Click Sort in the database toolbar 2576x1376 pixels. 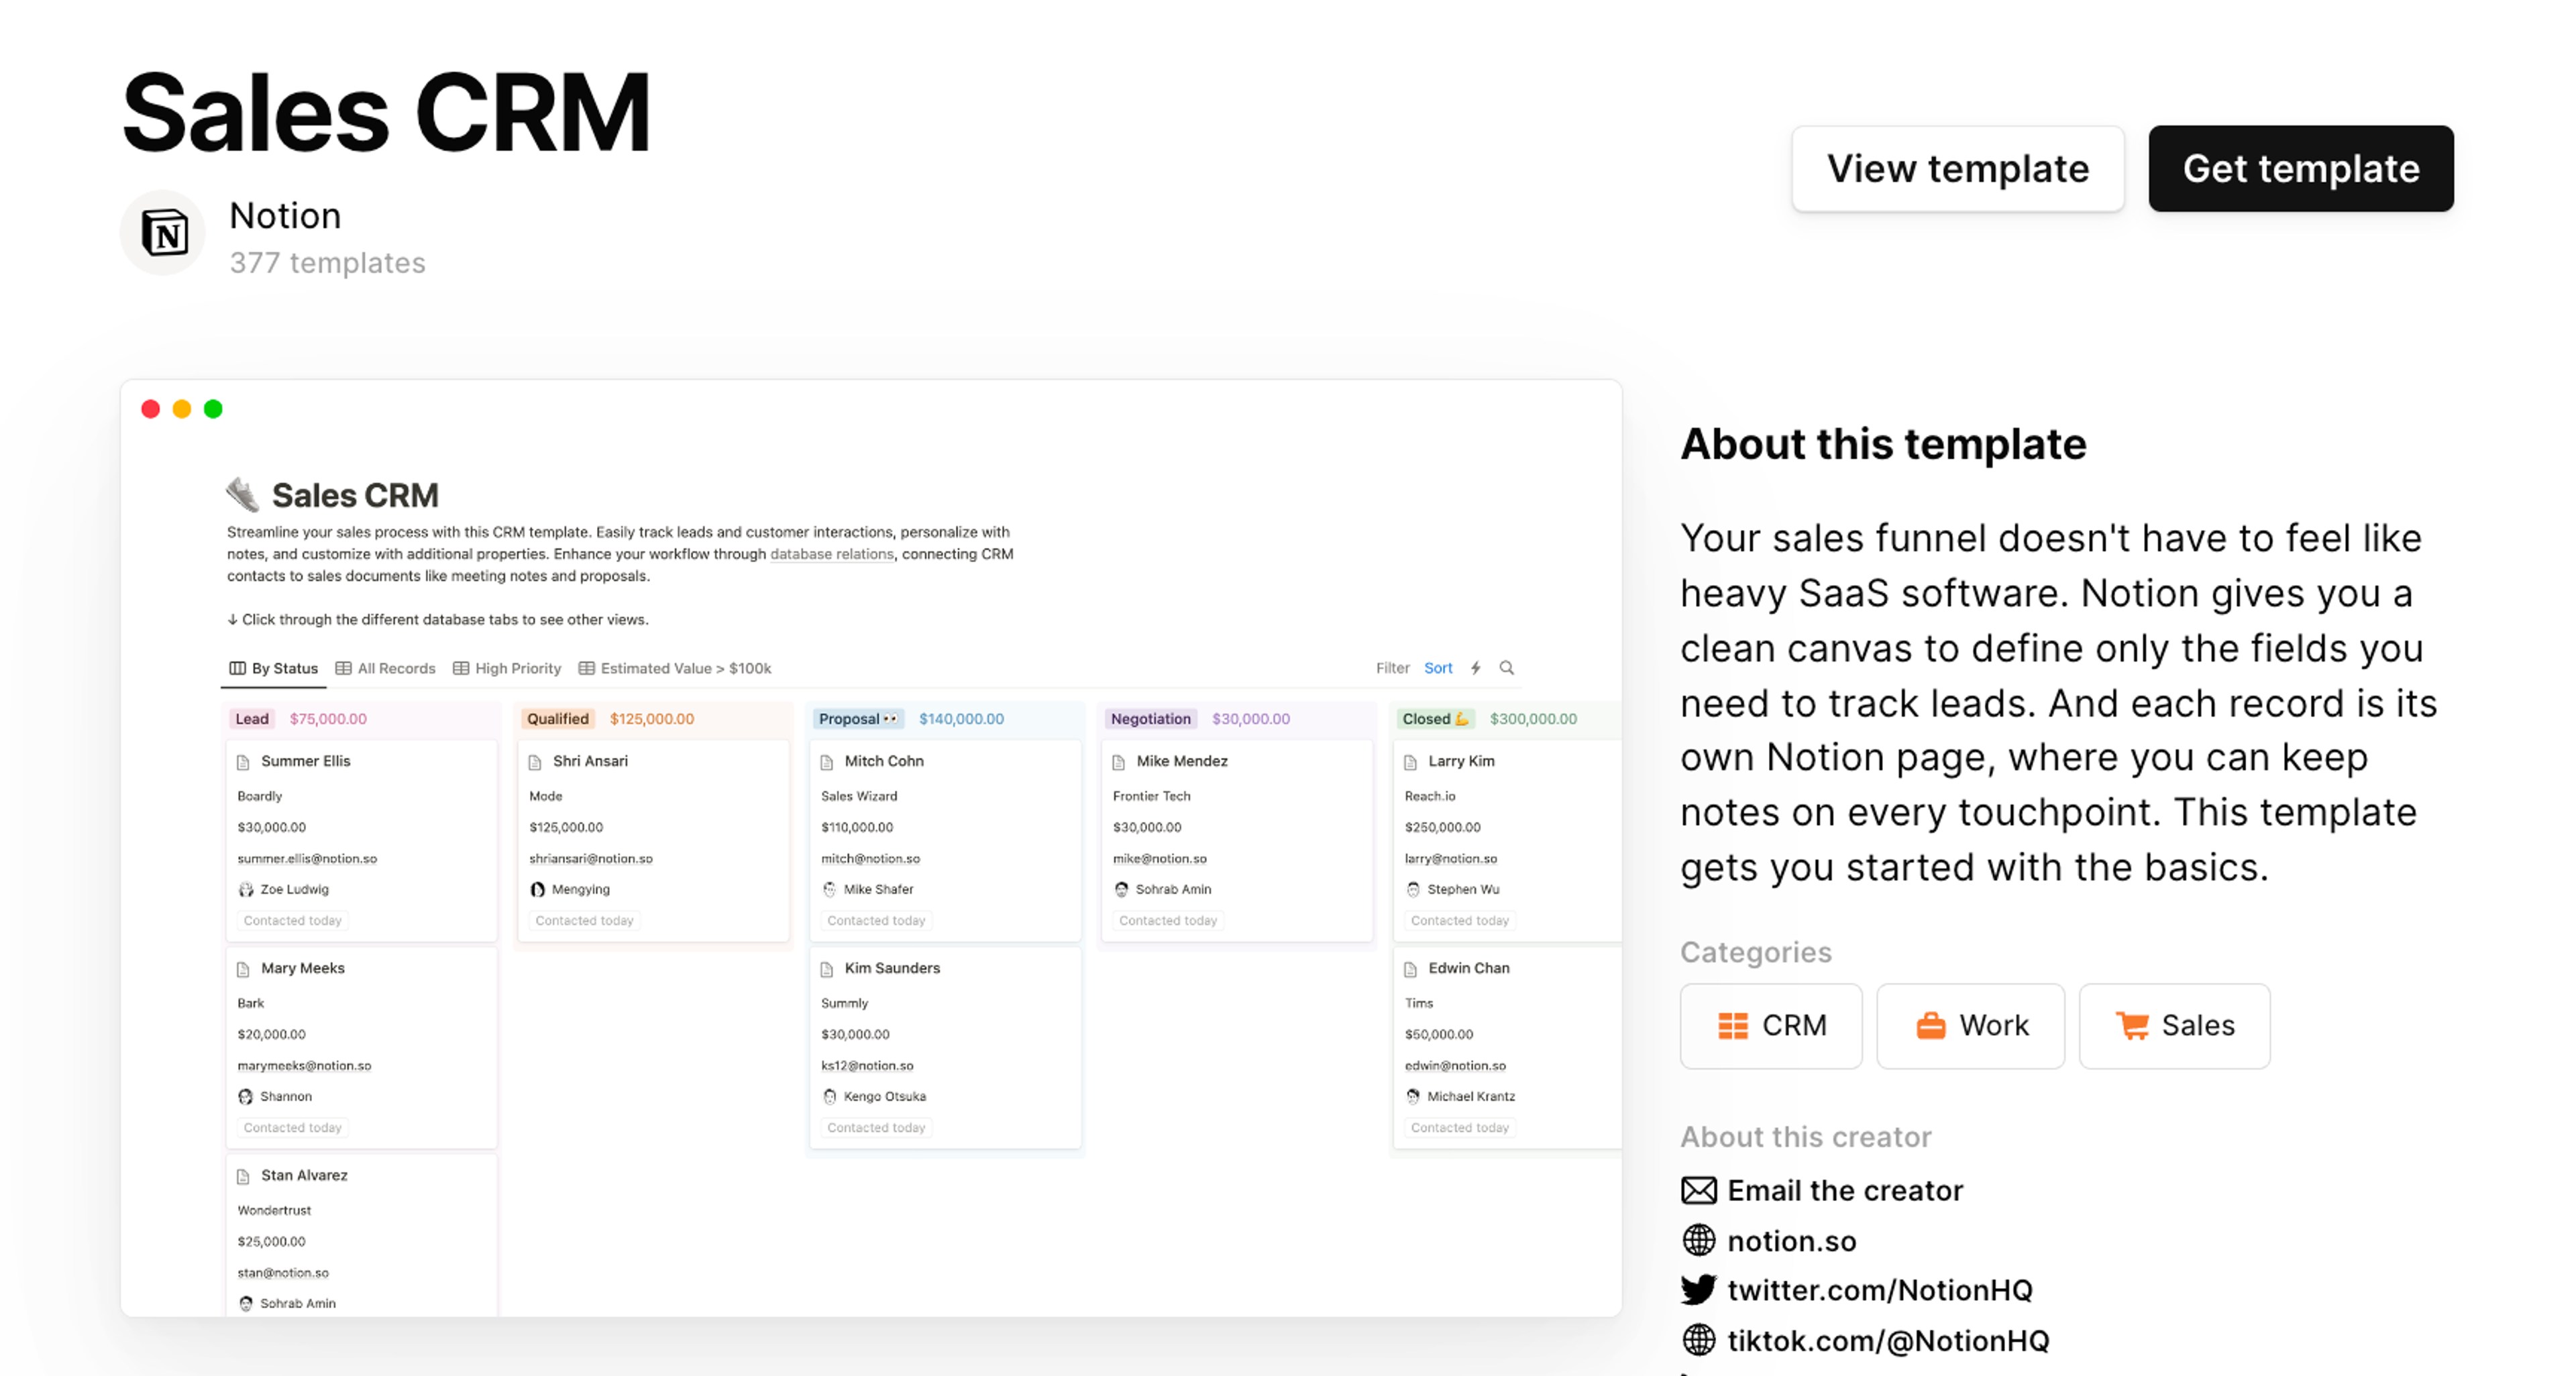(x=1438, y=668)
